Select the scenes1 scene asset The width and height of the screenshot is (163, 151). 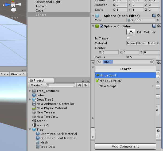[40, 125]
